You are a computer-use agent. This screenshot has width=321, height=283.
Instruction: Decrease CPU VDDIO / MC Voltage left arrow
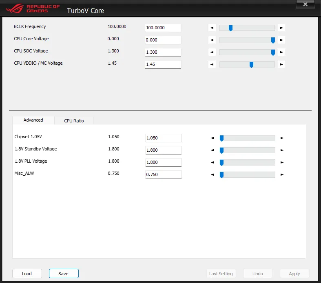click(x=212, y=65)
